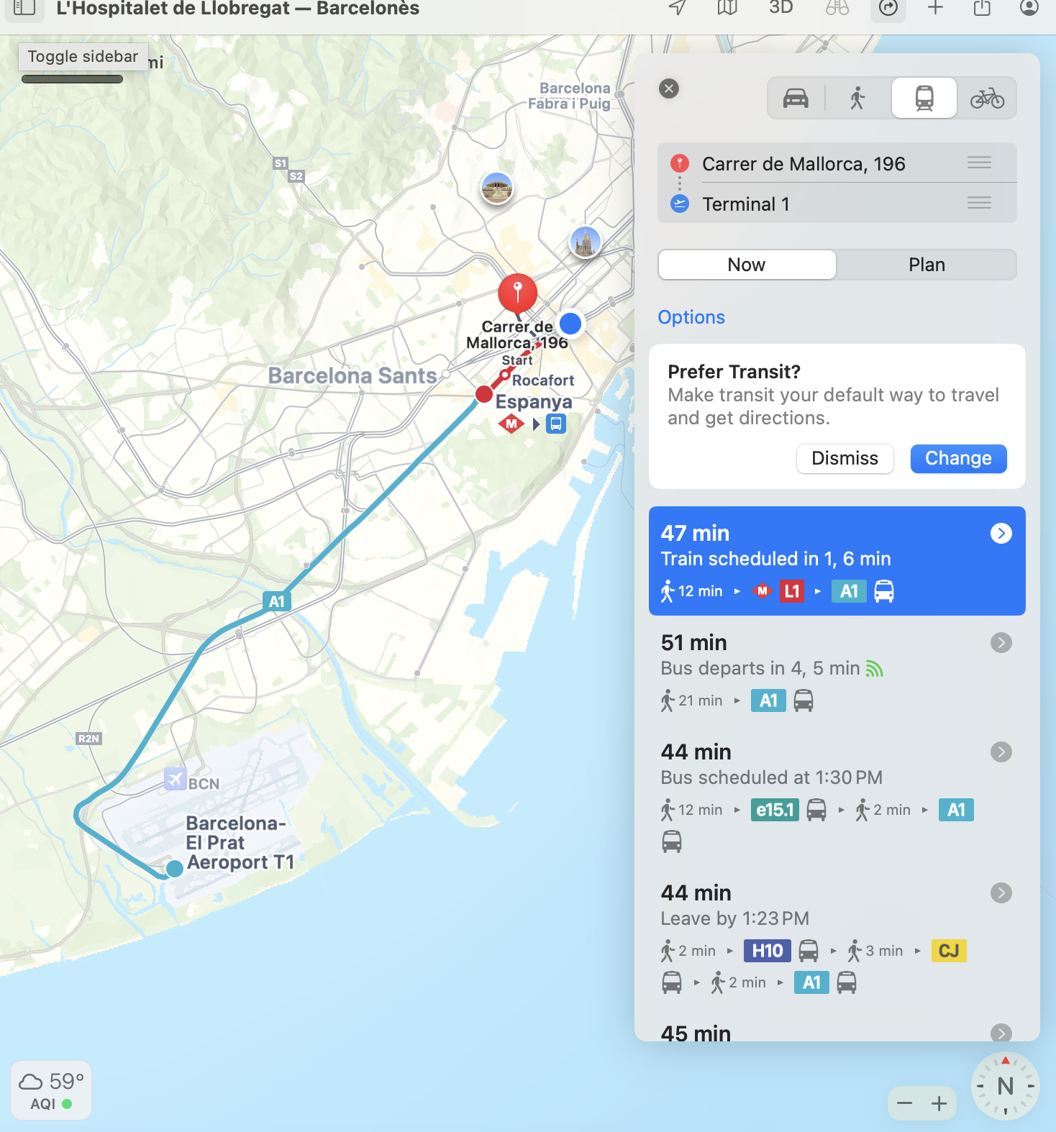
Task: Open the map mode selector icon
Action: (727, 8)
